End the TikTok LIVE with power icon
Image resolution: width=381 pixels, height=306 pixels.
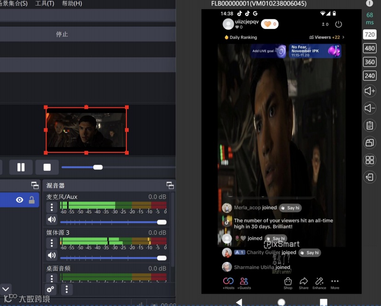click(338, 24)
